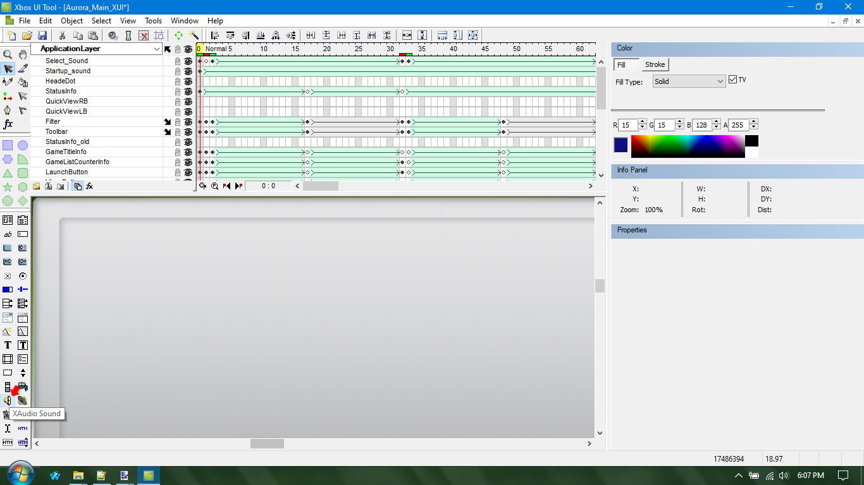
Task: Pick the Hexagon shape tool
Action: point(23,187)
